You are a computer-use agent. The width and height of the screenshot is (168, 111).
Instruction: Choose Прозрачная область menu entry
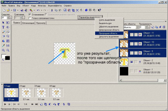(109, 33)
